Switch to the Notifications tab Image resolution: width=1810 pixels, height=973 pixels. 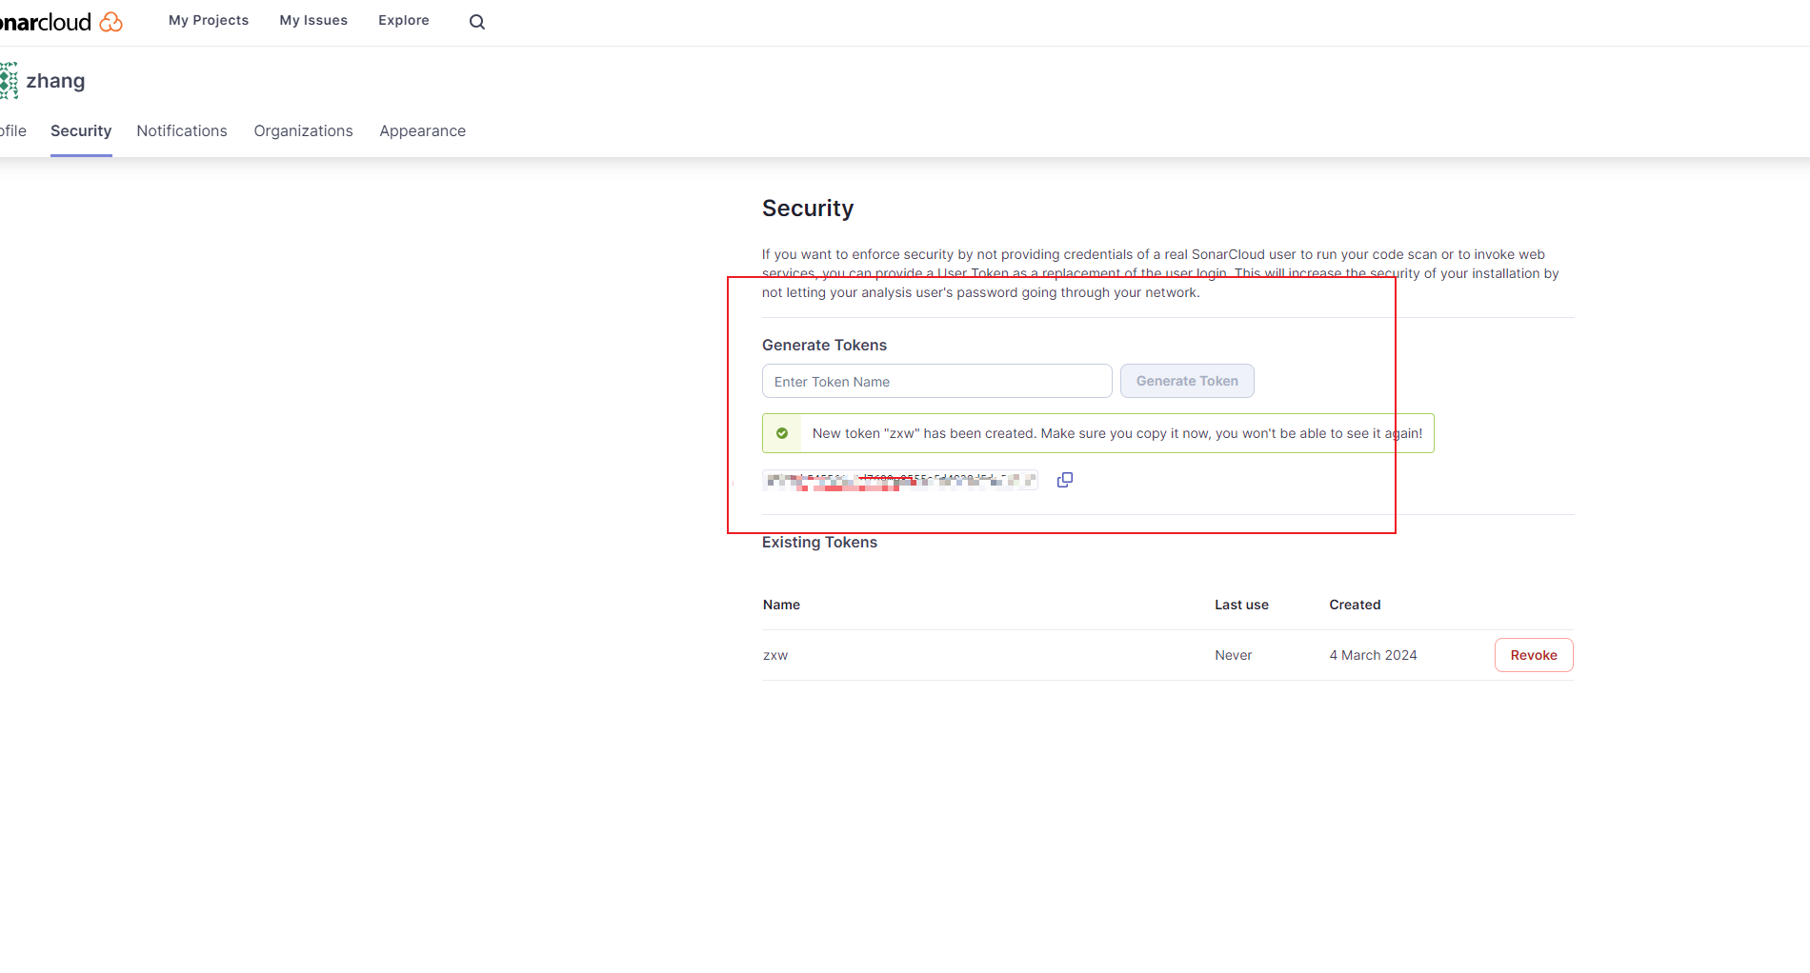pyautogui.click(x=182, y=131)
